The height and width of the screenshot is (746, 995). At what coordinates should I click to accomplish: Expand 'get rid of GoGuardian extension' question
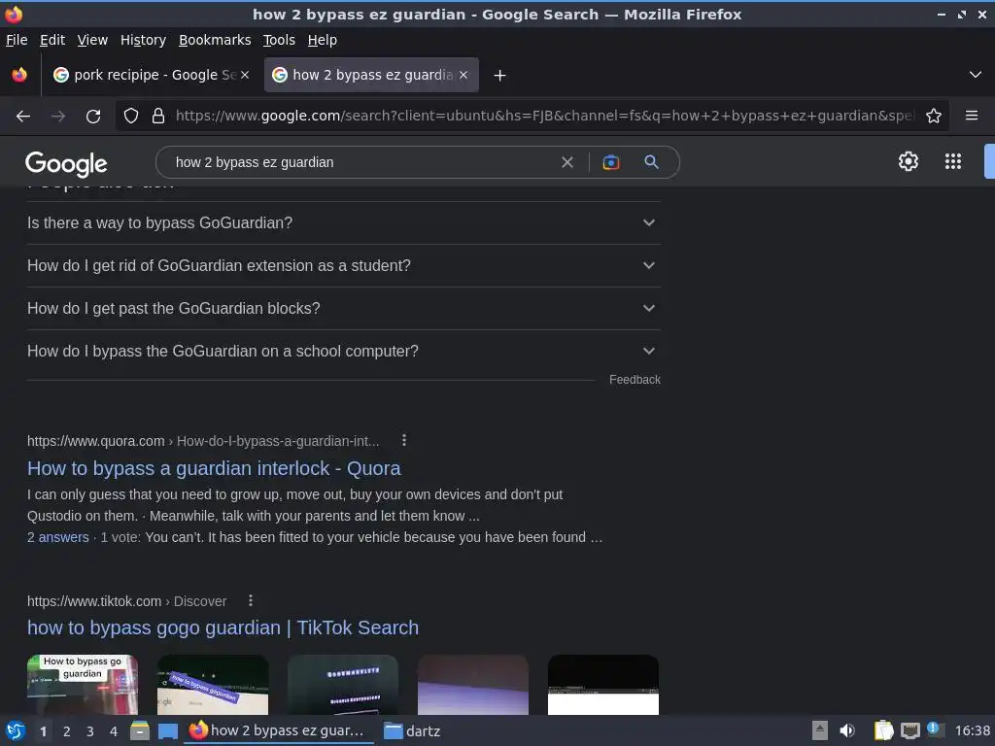click(x=343, y=266)
